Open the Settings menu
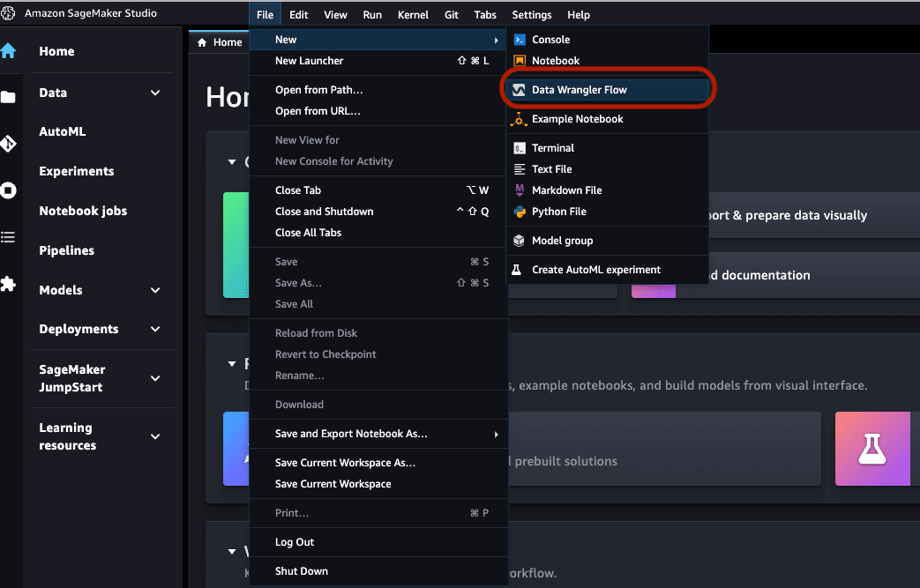 (532, 15)
